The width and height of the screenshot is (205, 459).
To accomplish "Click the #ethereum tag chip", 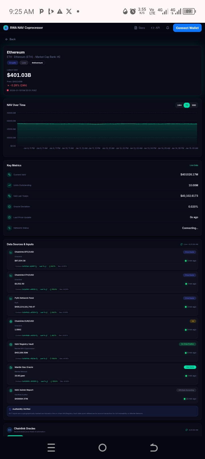I will coord(37,63).
